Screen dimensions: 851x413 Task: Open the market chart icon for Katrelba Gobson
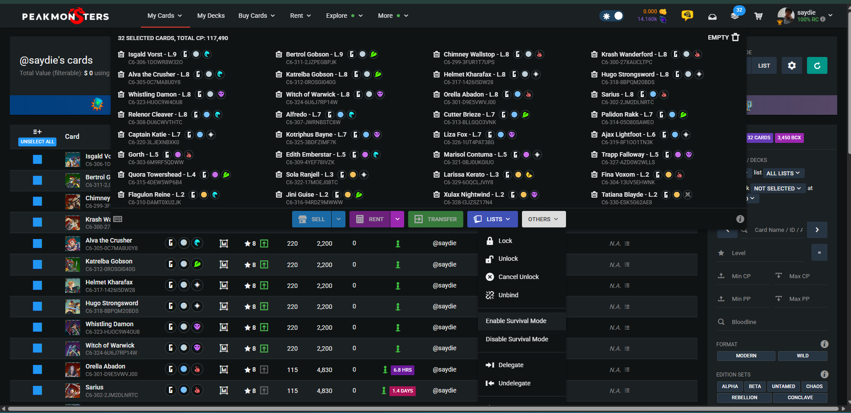pos(224,264)
